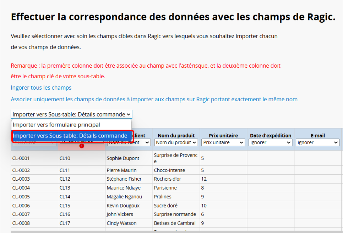Viewport: 343px width, 237px height.
Task: Click the 'Ingorer tous les champs' link
Action: click(41, 88)
